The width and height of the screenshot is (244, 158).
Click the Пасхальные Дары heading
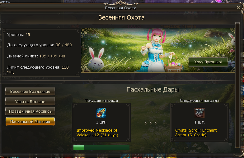152,89
